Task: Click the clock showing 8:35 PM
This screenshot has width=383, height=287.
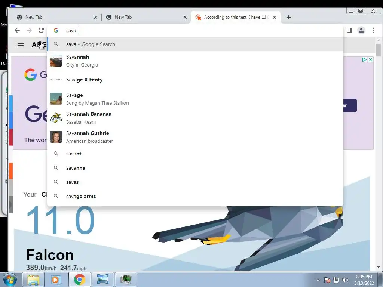Action: [364, 277]
